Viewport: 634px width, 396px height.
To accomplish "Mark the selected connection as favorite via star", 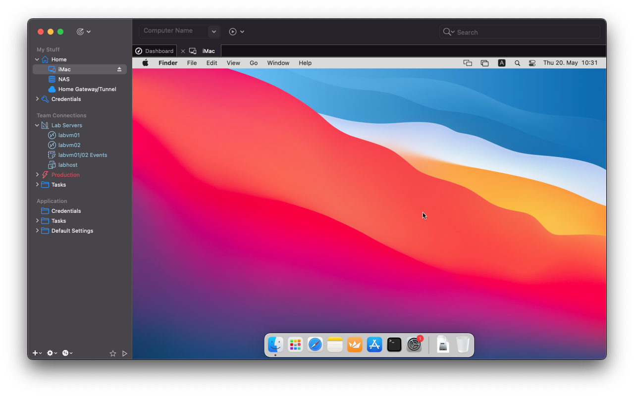I will (112, 353).
